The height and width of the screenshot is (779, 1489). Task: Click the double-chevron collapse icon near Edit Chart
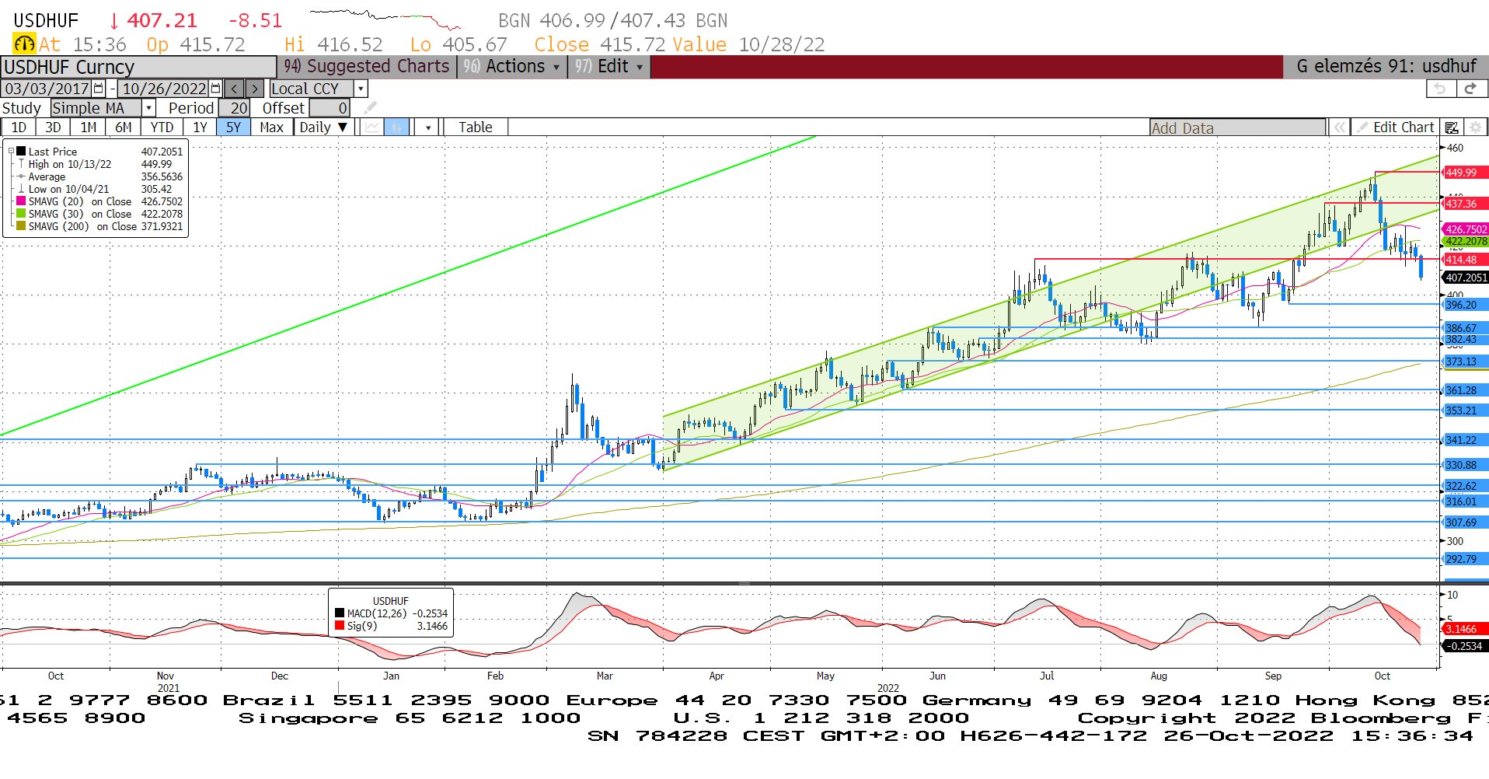pyautogui.click(x=1339, y=128)
